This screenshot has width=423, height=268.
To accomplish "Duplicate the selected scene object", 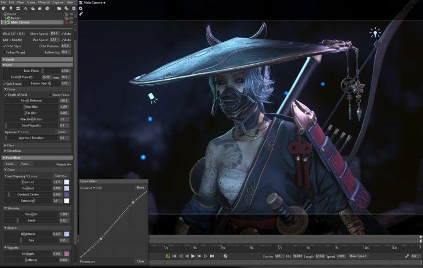I will click(x=66, y=8).
